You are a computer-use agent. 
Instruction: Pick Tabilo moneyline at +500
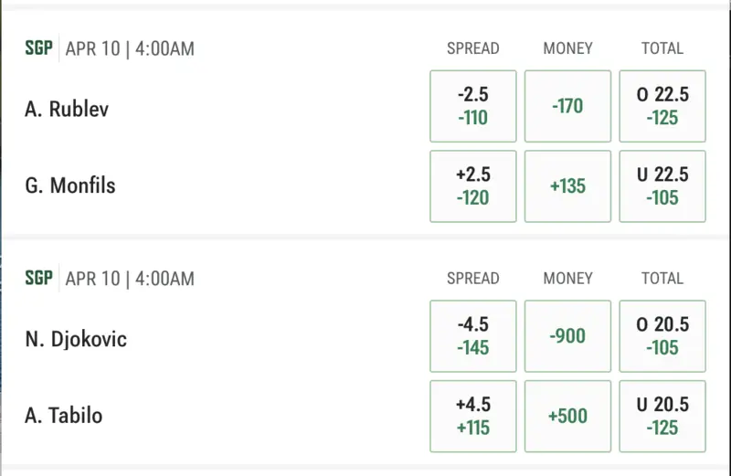click(567, 417)
